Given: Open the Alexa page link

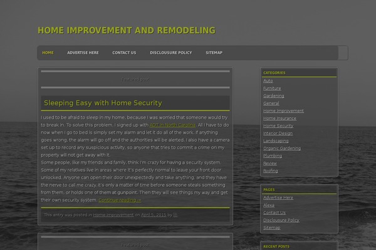Looking at the screenshot, I should coord(269,205).
